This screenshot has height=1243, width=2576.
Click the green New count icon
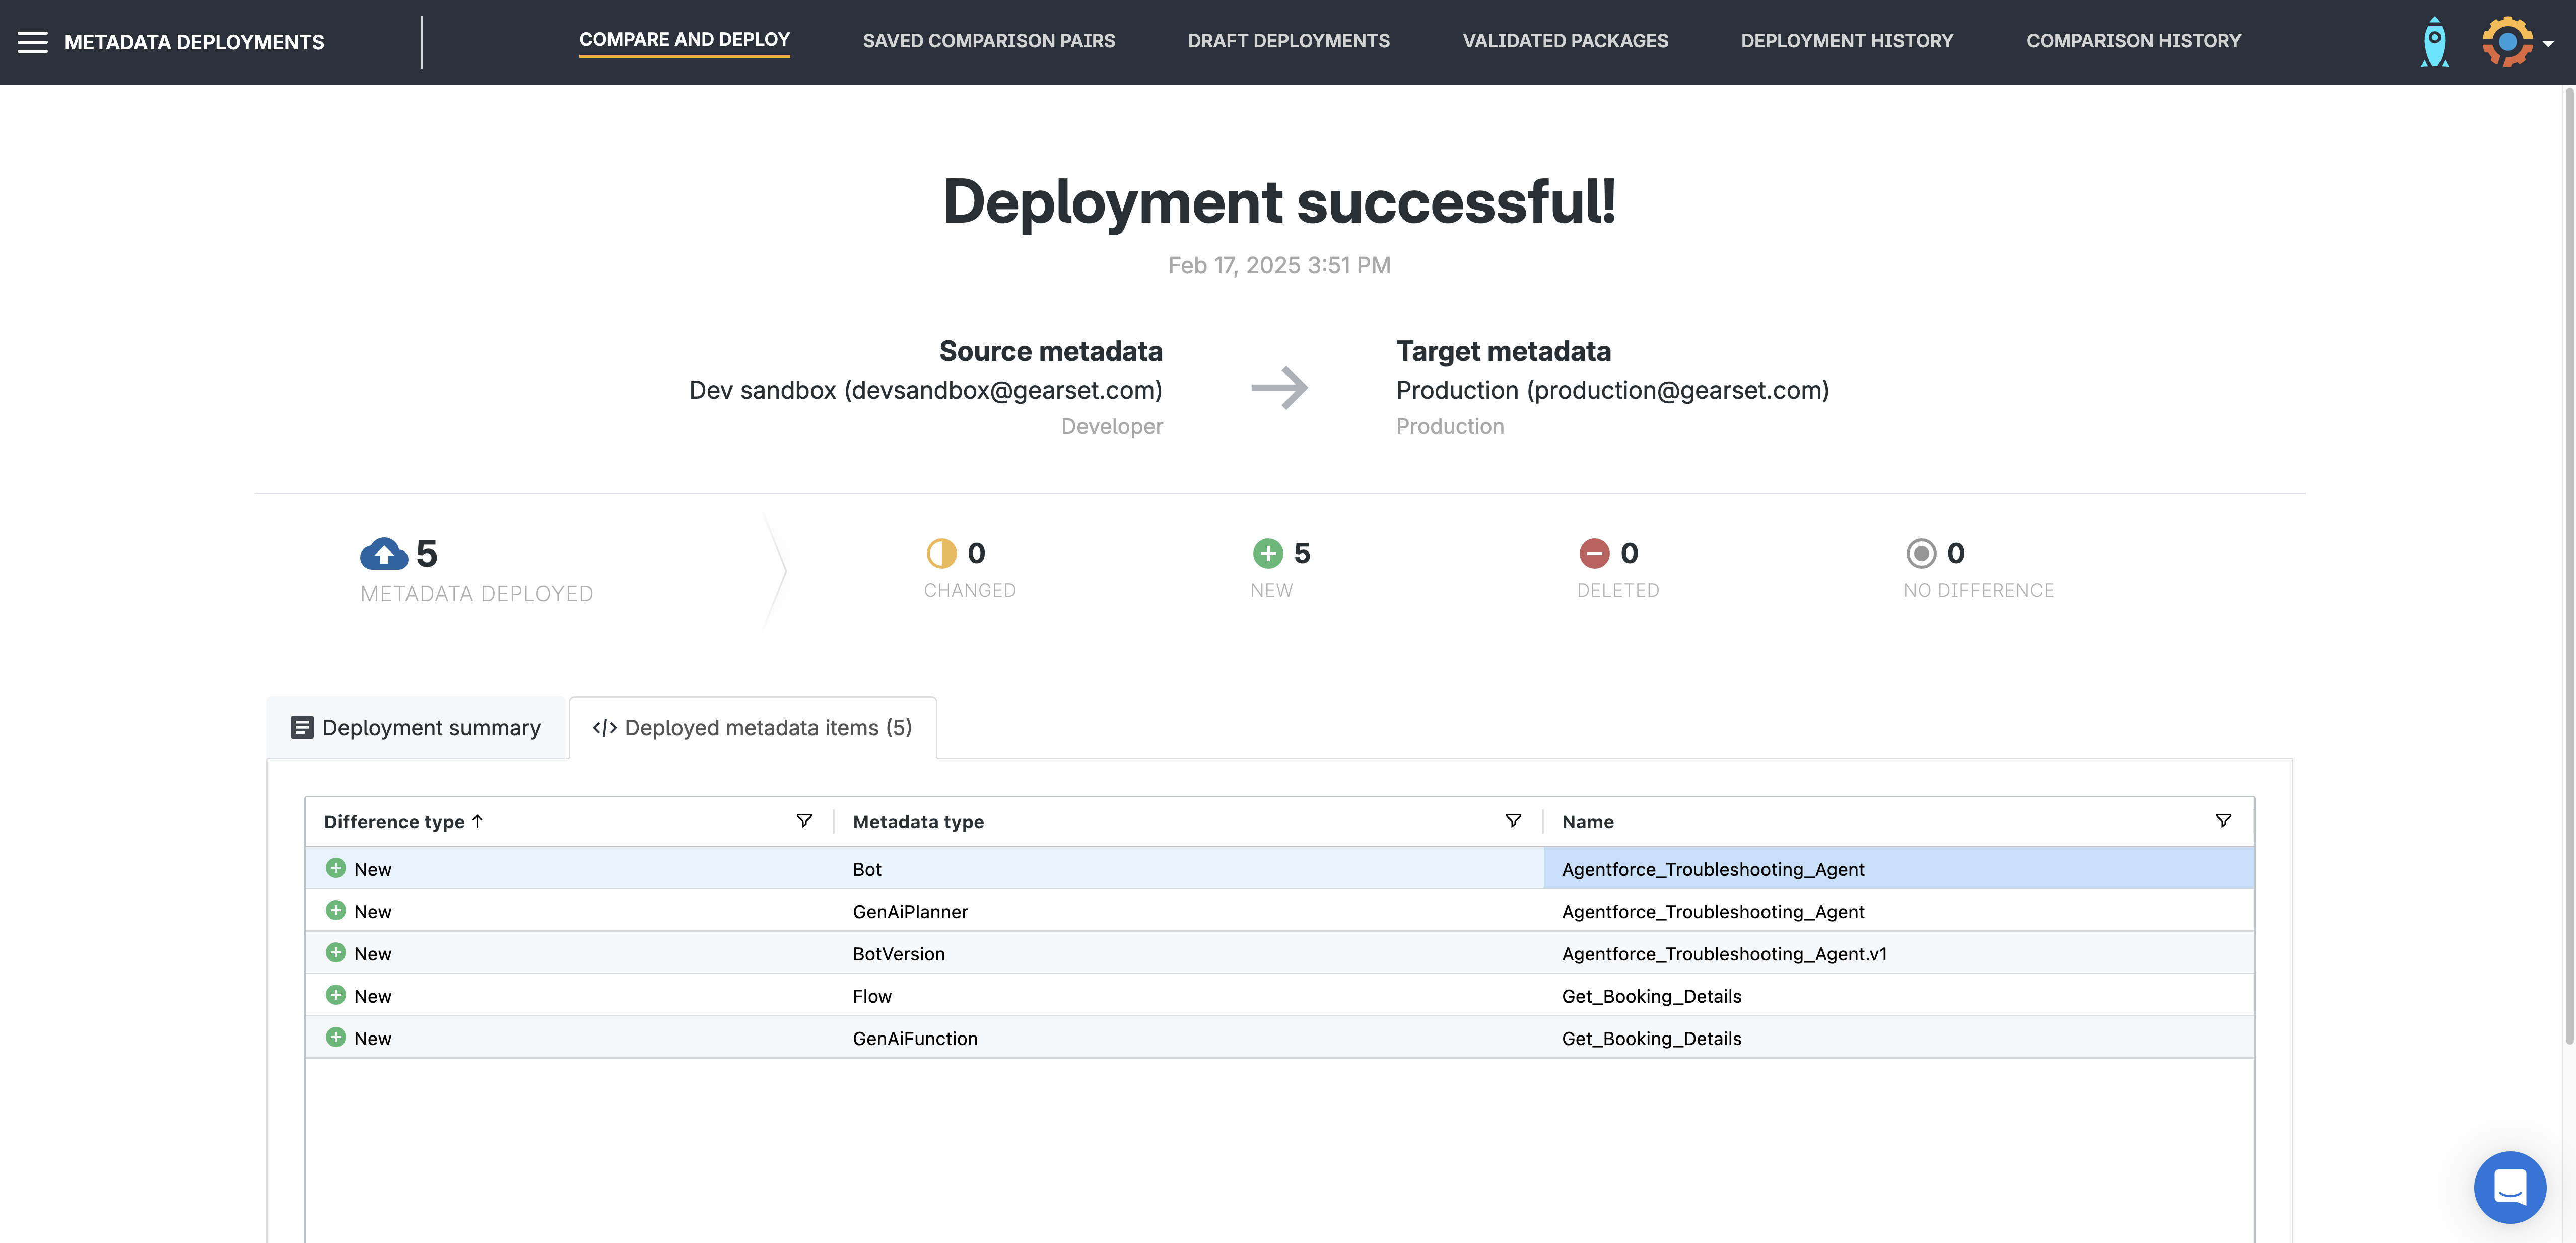pyautogui.click(x=1267, y=553)
